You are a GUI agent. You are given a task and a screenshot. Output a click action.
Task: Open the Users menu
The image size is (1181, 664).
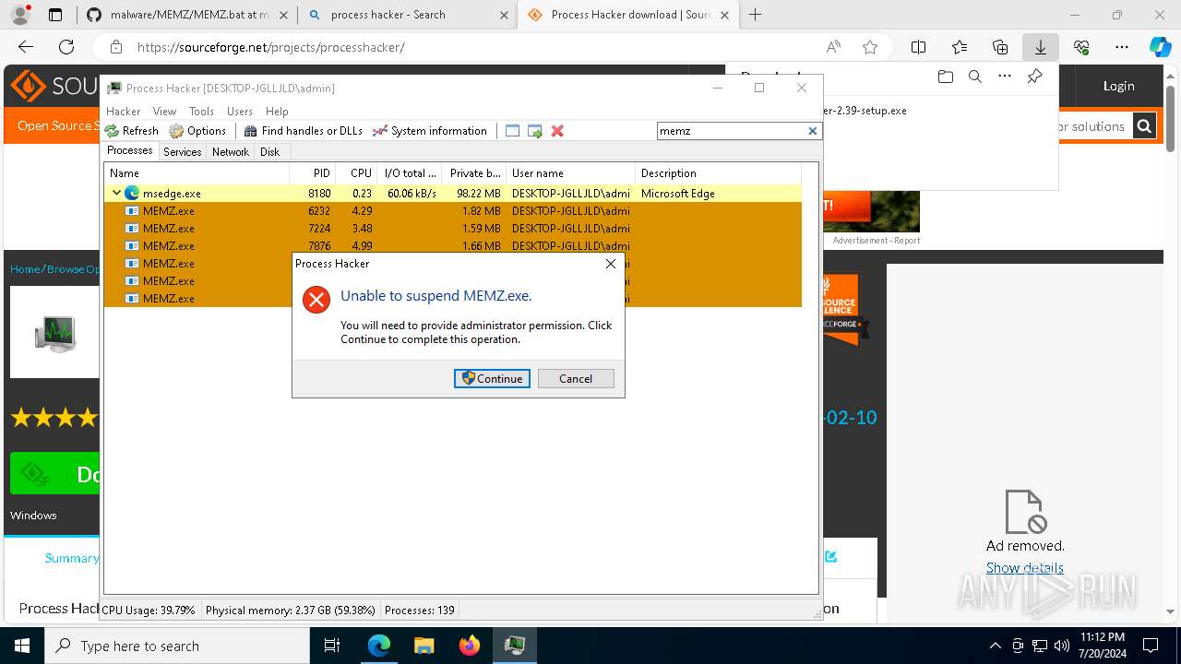click(240, 112)
